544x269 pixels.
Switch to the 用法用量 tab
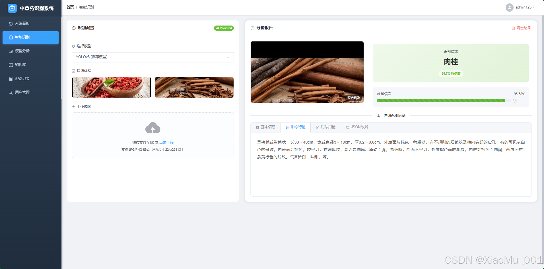325,127
